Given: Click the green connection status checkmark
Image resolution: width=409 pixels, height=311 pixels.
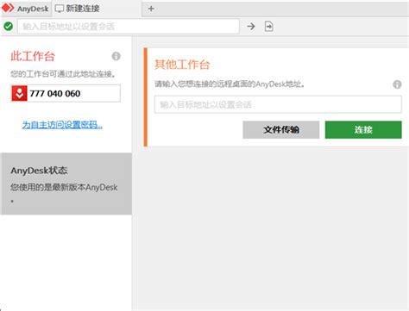Looking at the screenshot, I should [9, 27].
